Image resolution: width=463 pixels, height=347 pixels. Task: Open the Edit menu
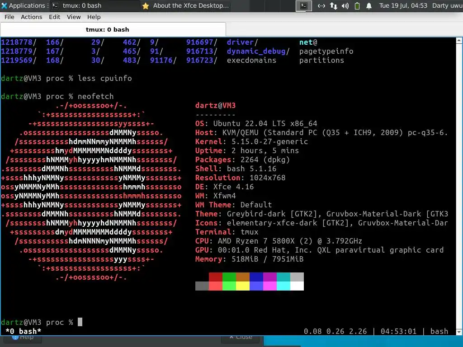coord(54,17)
